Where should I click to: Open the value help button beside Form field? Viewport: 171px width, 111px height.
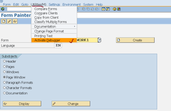pyautogui.click(x=99, y=40)
